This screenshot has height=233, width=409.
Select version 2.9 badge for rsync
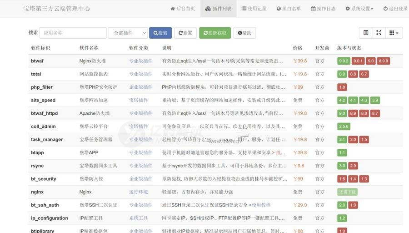coord(353,166)
